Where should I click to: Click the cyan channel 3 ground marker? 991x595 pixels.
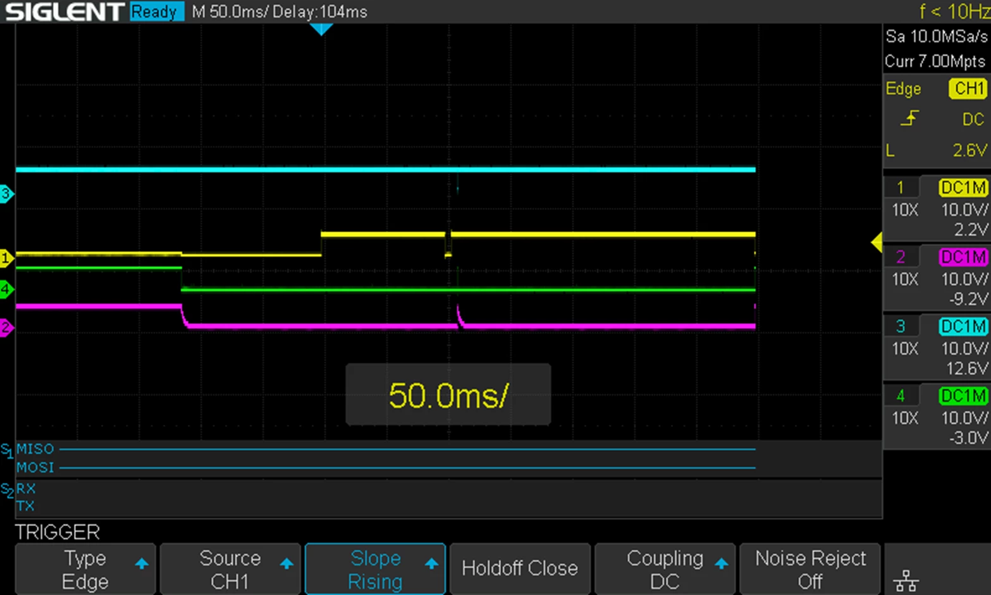[x=6, y=193]
